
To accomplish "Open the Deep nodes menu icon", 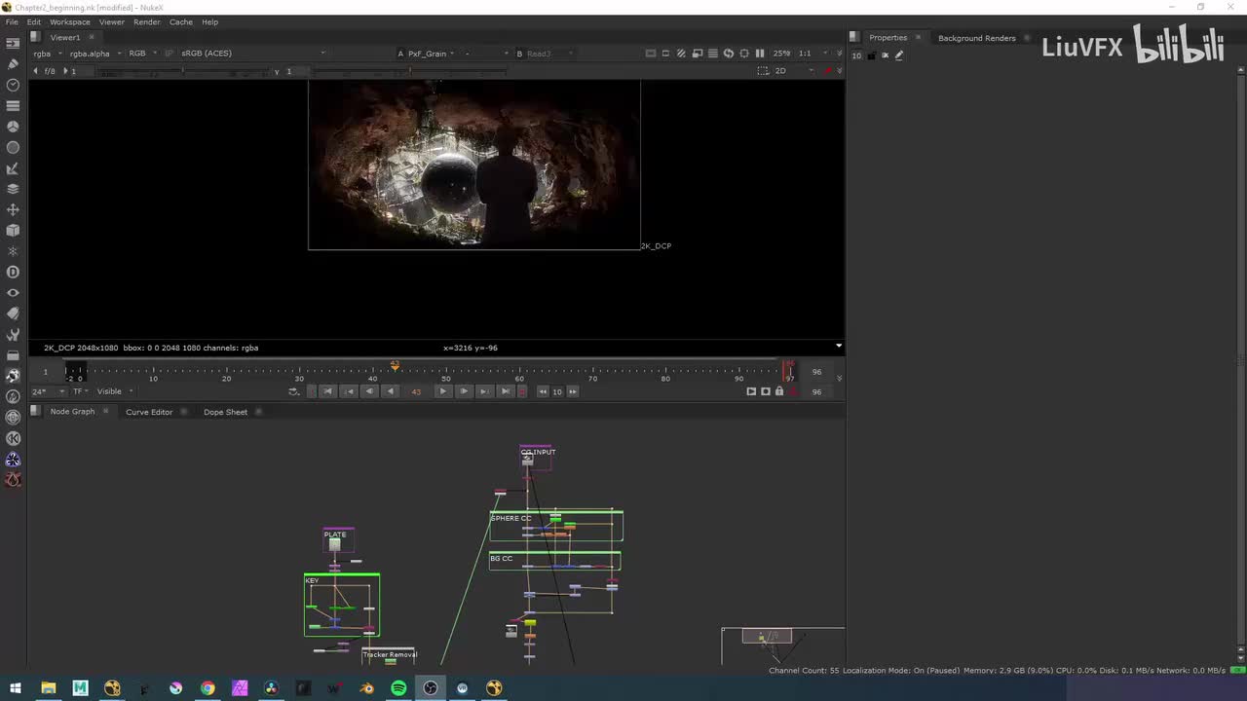I will tap(13, 272).
